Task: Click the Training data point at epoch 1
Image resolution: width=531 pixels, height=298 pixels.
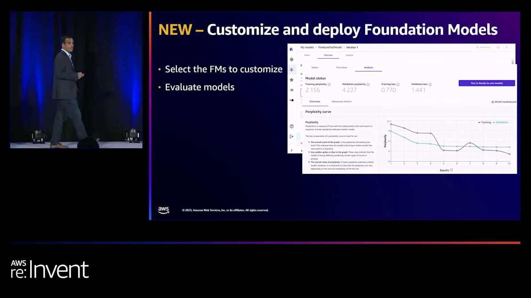Action: point(391,124)
